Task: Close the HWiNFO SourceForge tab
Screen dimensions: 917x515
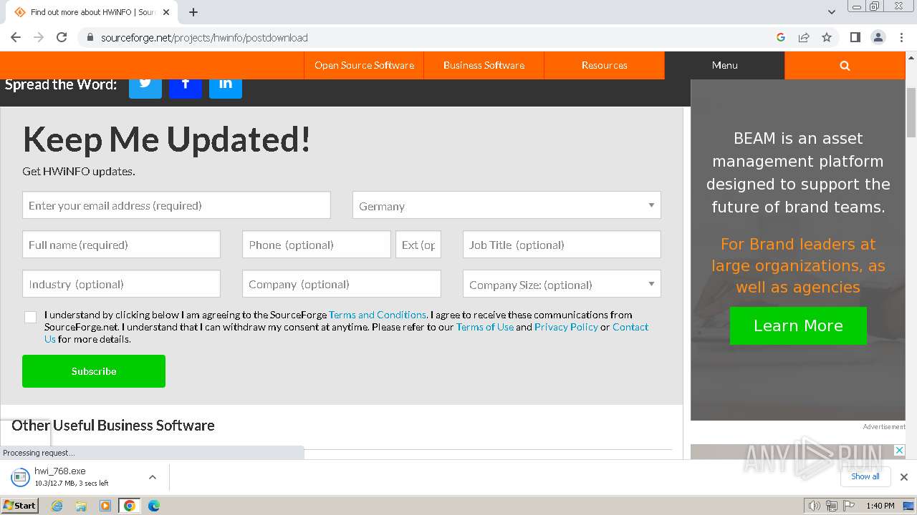Action: click(x=166, y=12)
